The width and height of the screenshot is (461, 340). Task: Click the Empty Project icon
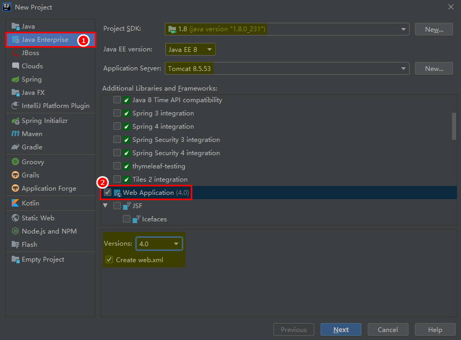pyautogui.click(x=15, y=259)
